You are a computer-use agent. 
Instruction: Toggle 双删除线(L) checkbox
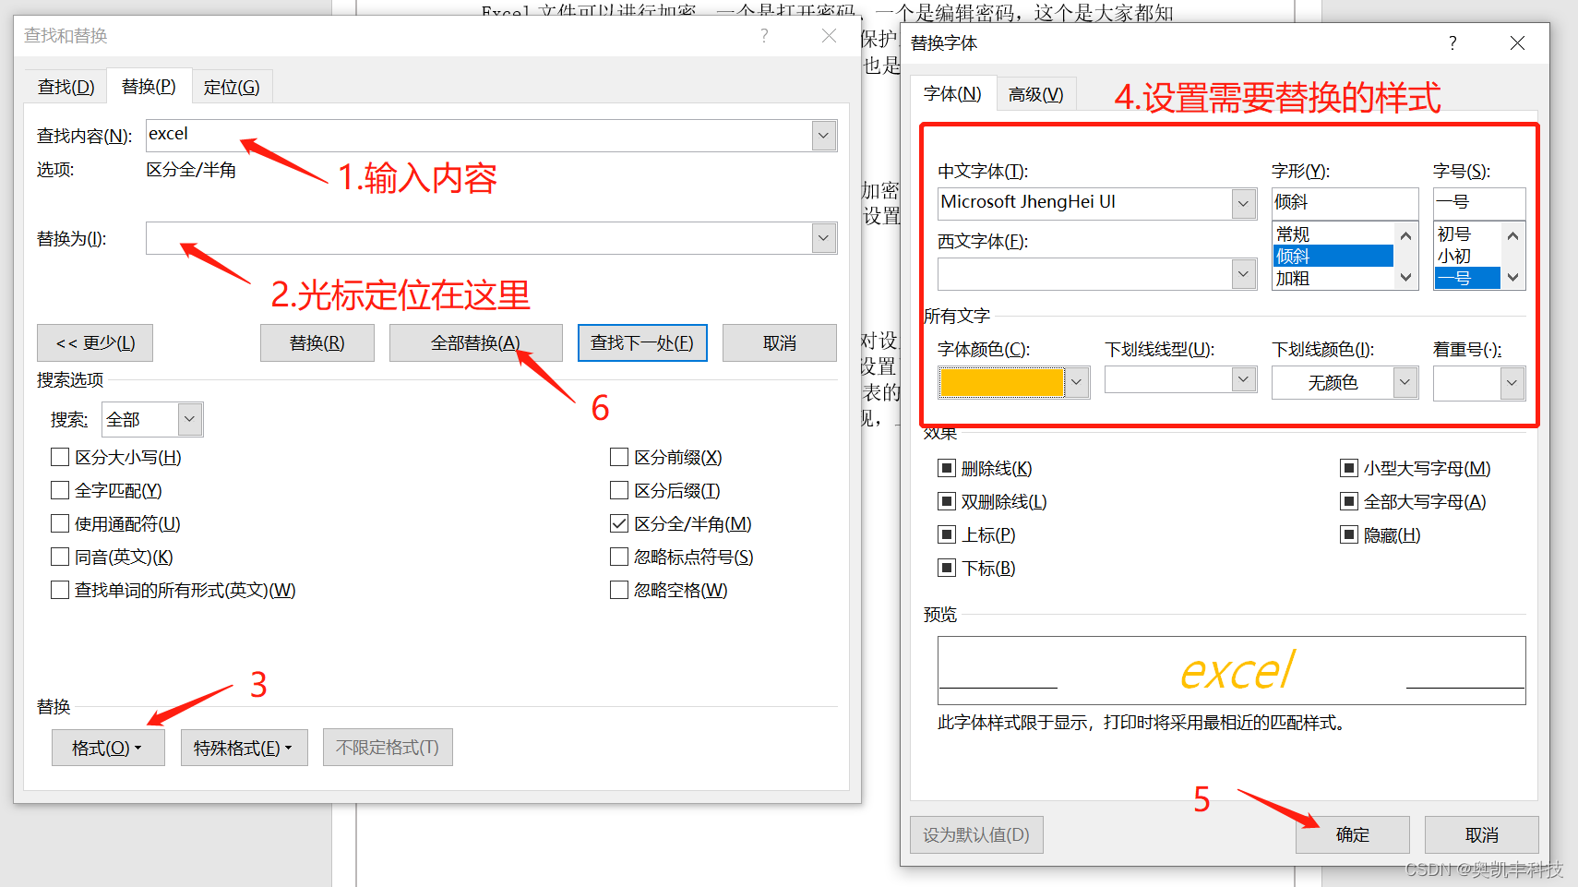(x=946, y=501)
